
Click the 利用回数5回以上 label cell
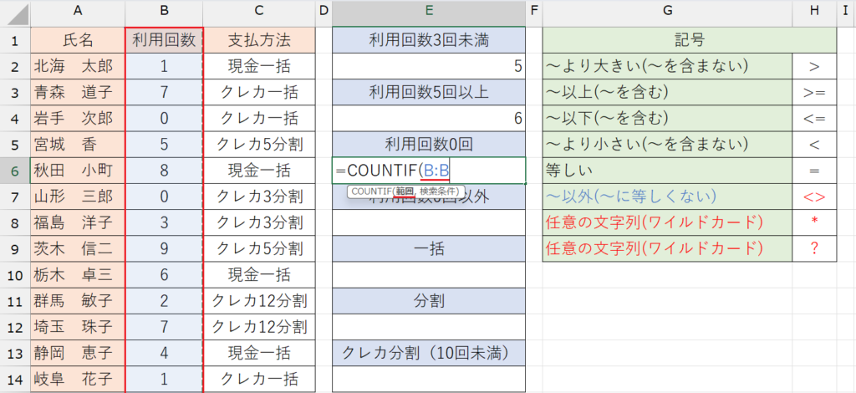(429, 92)
